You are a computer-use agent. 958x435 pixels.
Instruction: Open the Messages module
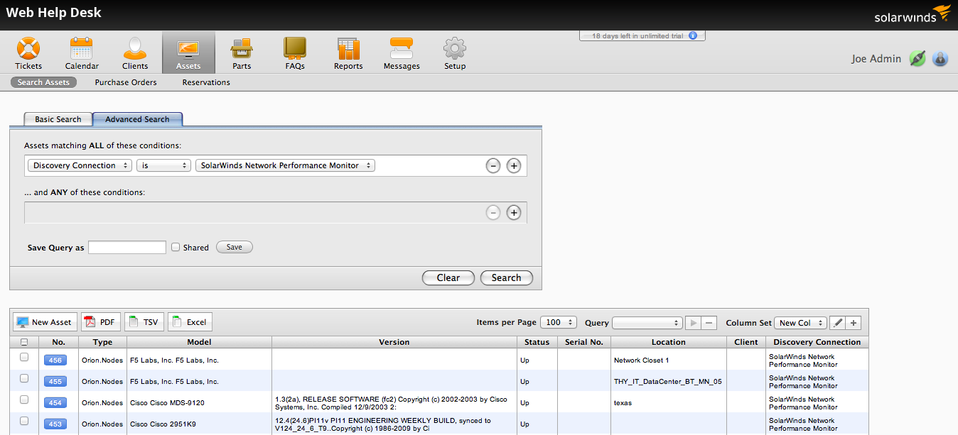402,54
